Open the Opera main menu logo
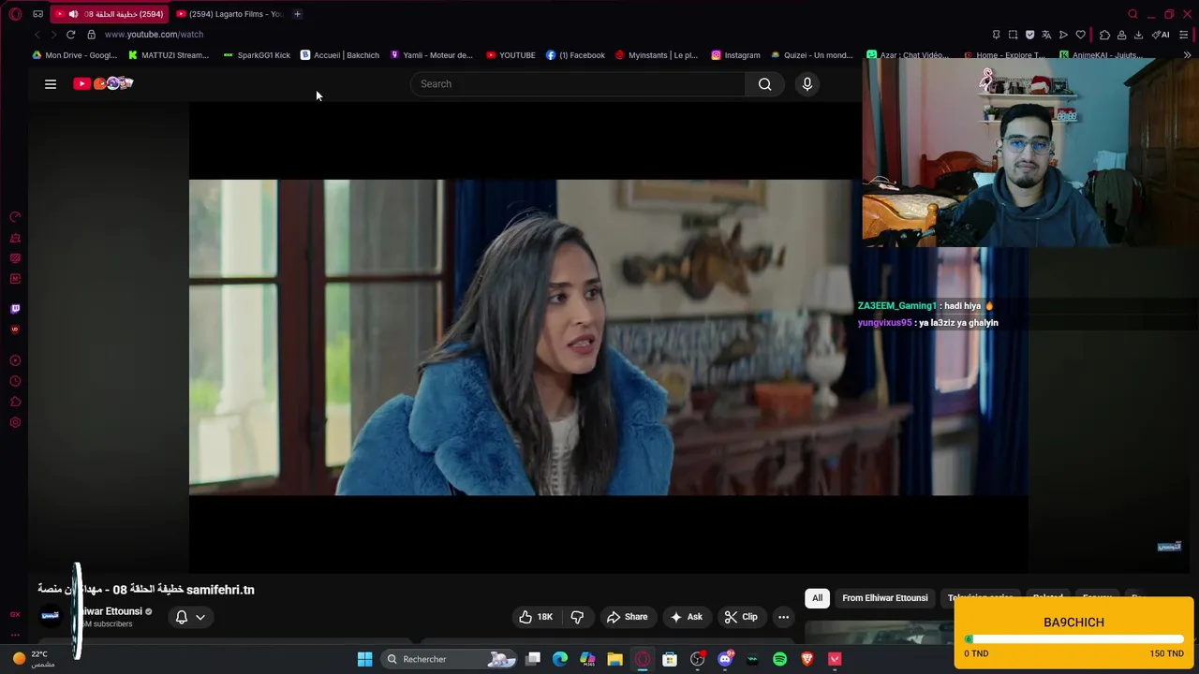This screenshot has height=674, width=1199. coord(15,14)
